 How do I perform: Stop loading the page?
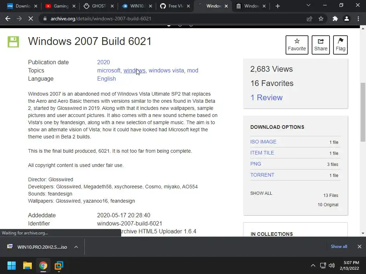[31, 19]
